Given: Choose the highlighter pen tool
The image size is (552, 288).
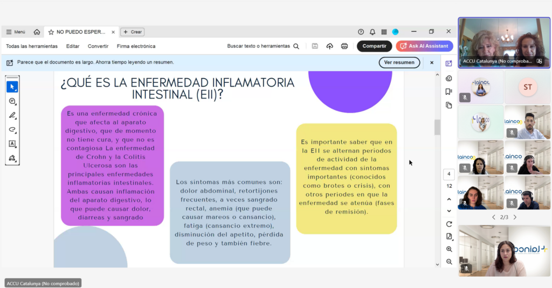Looking at the screenshot, I should point(12,115).
